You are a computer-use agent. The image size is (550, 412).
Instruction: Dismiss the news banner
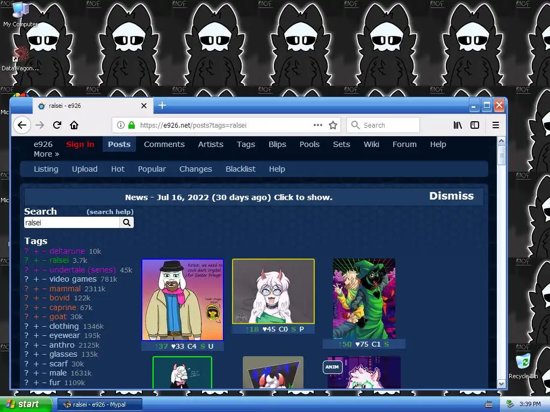pos(451,196)
